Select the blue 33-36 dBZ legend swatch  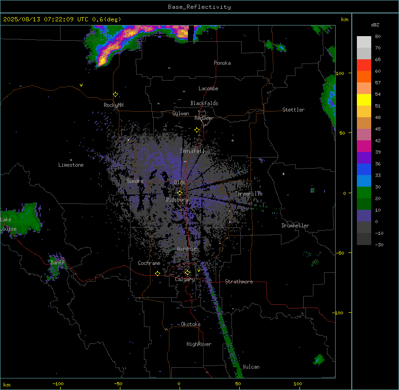click(364, 169)
